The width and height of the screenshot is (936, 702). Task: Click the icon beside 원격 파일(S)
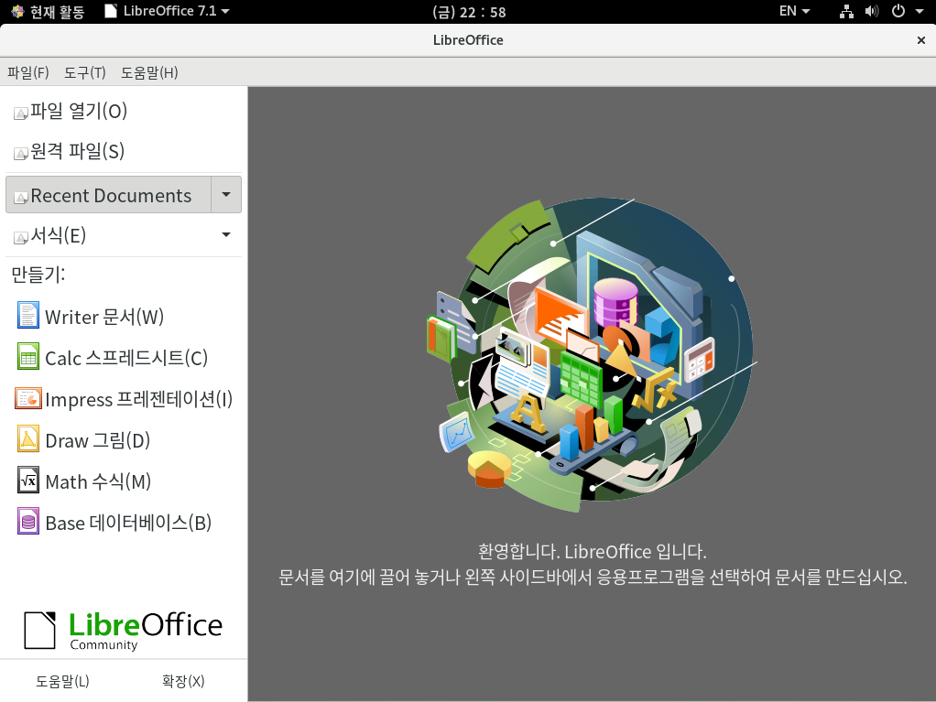click(x=21, y=154)
